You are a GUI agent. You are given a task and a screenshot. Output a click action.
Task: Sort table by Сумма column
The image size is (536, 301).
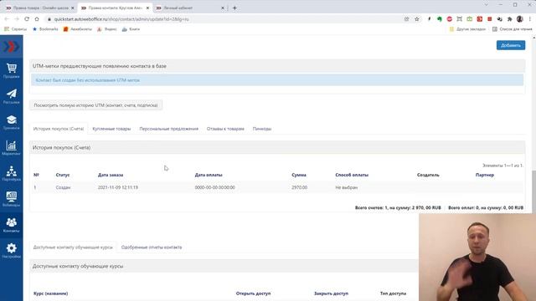(x=299, y=175)
